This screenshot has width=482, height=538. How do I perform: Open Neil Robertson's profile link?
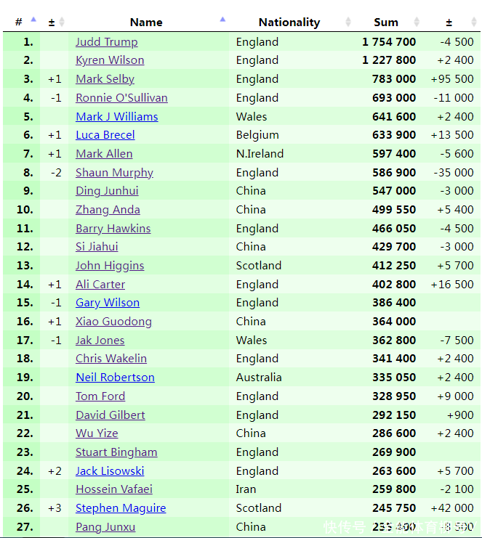[115, 378]
